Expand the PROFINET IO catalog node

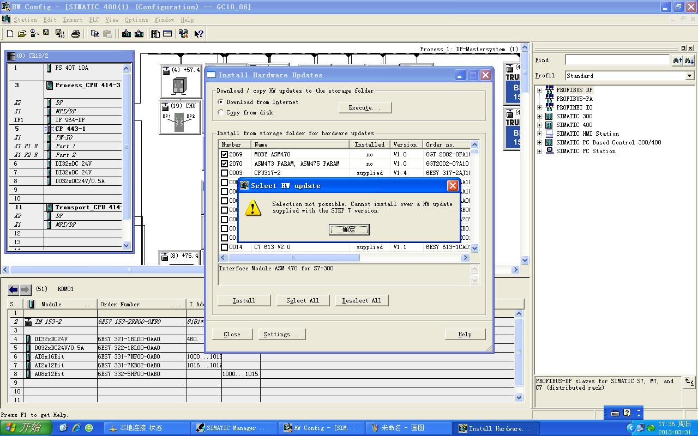click(539, 107)
